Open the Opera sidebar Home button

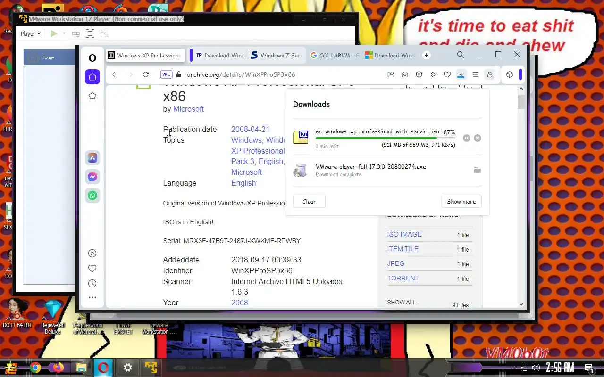(92, 77)
